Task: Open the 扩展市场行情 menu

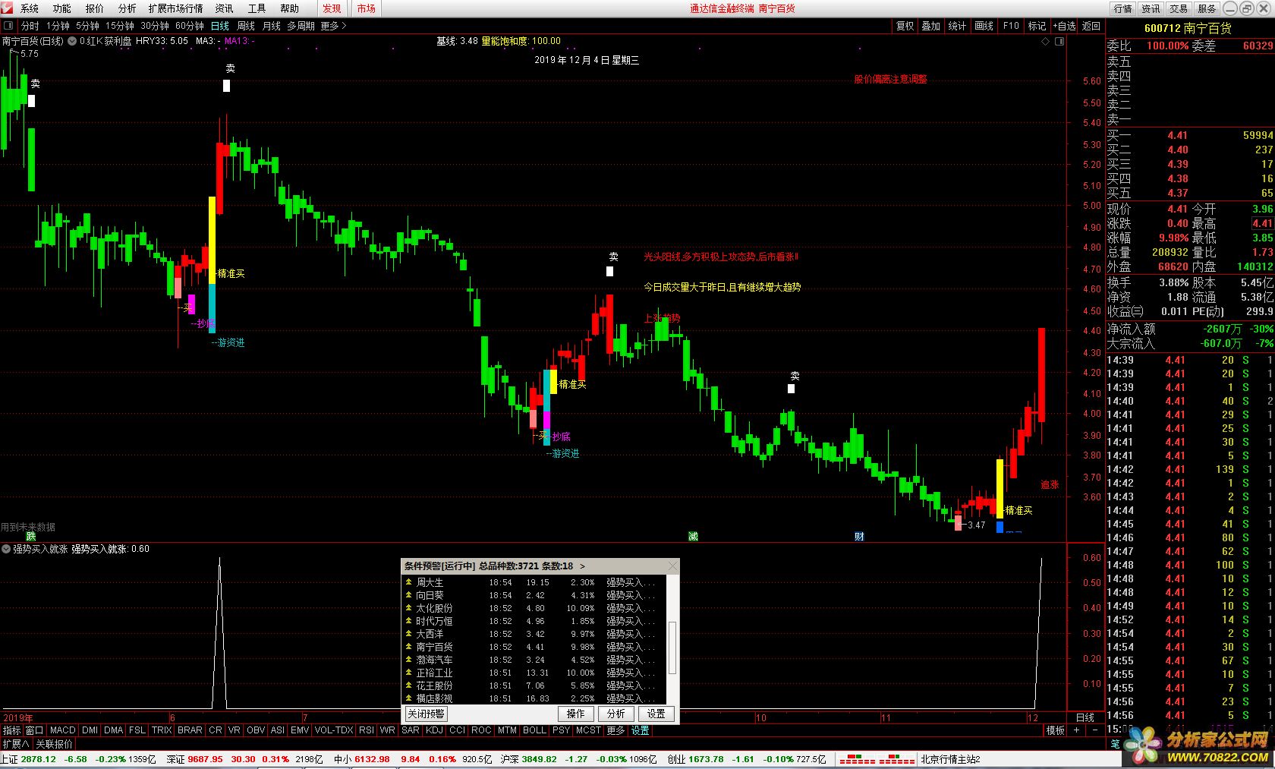Action: point(175,8)
